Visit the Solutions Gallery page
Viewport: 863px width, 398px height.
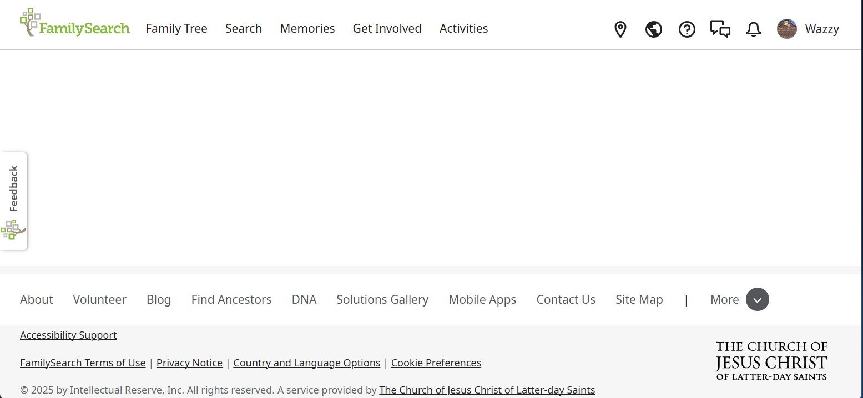pyautogui.click(x=382, y=299)
